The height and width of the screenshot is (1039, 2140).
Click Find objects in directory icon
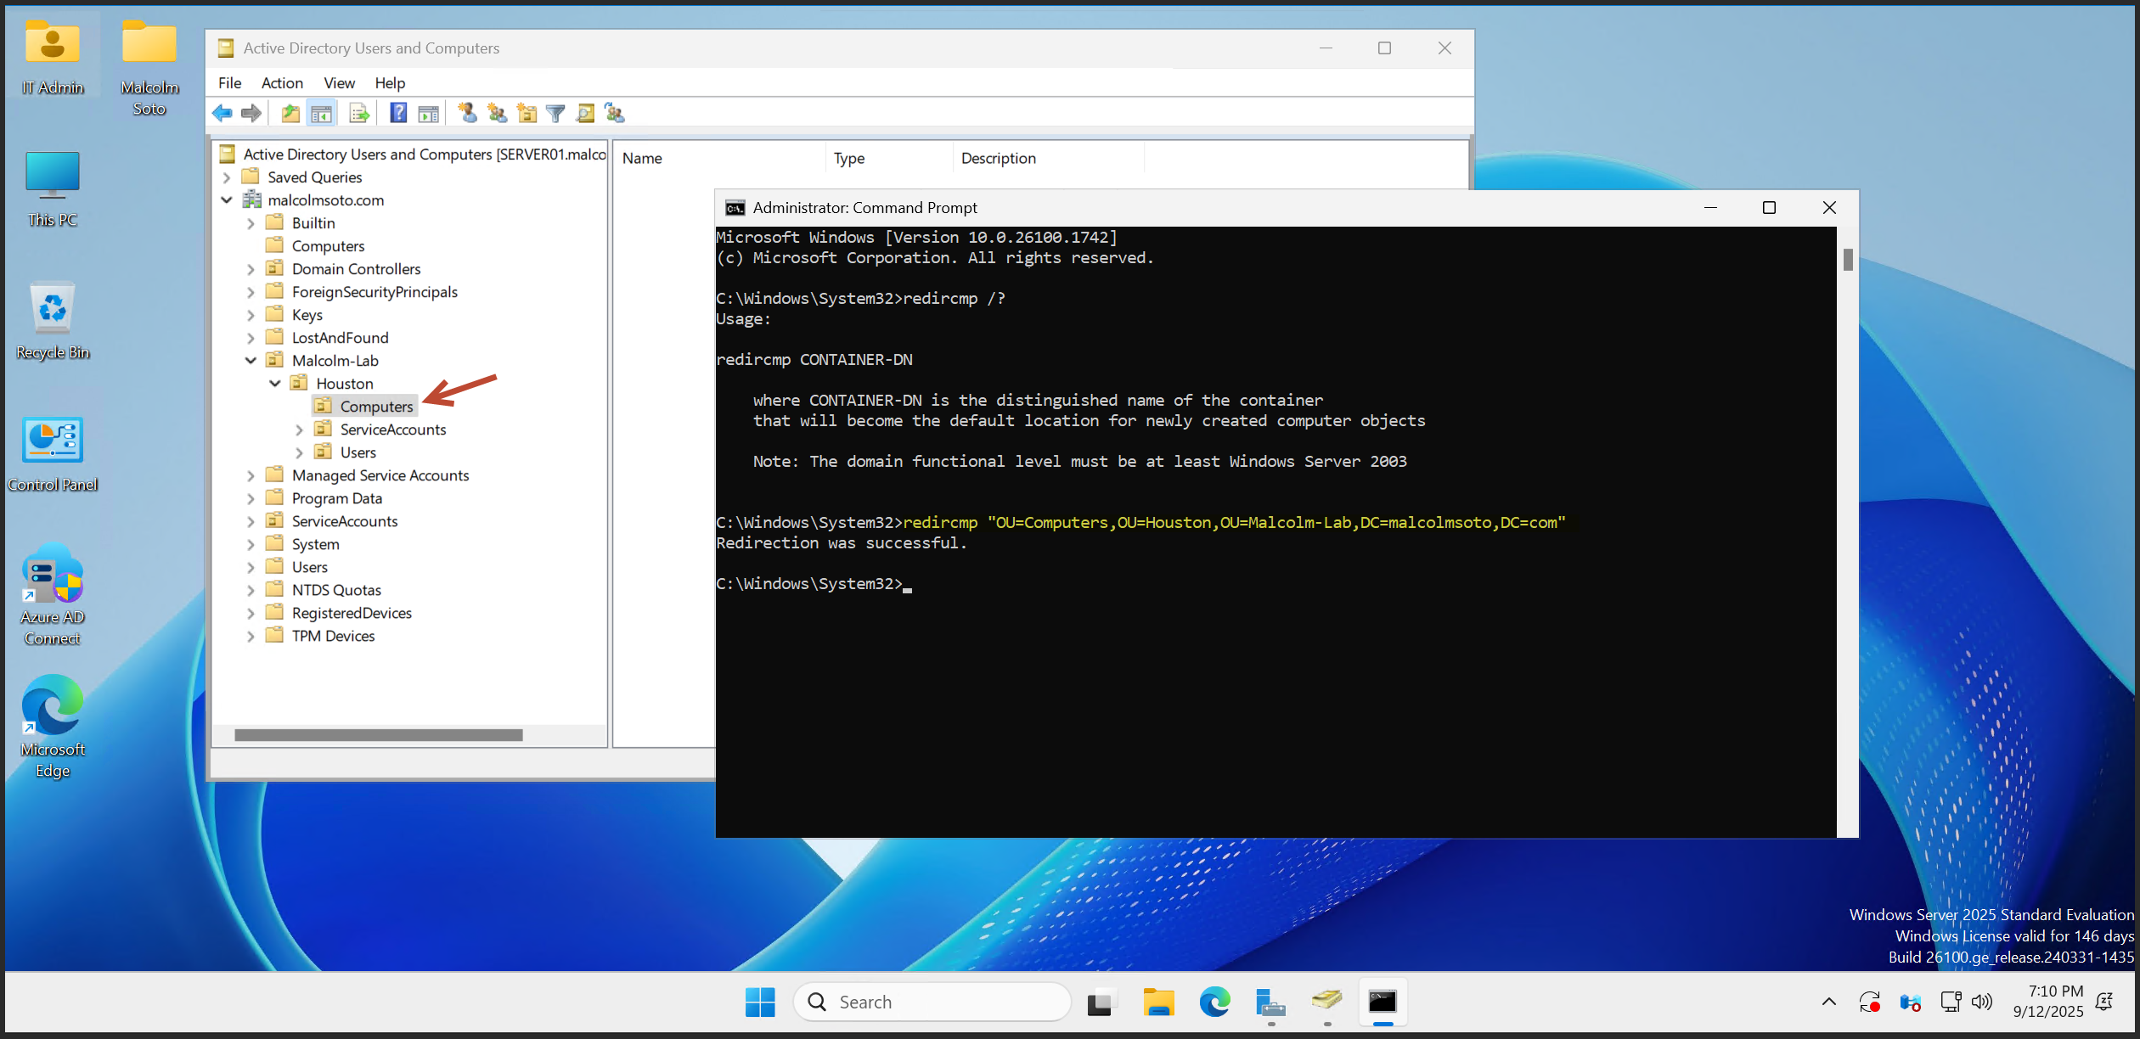(585, 113)
